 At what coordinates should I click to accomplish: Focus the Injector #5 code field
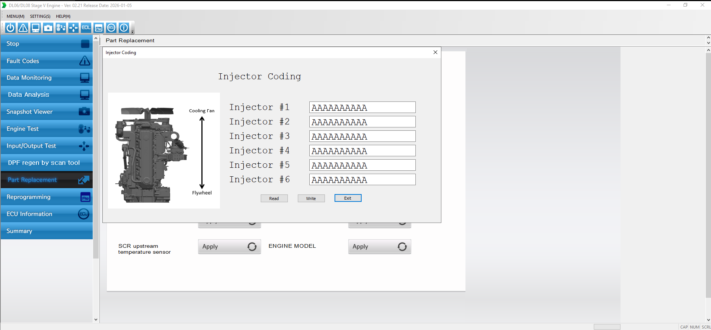(362, 165)
